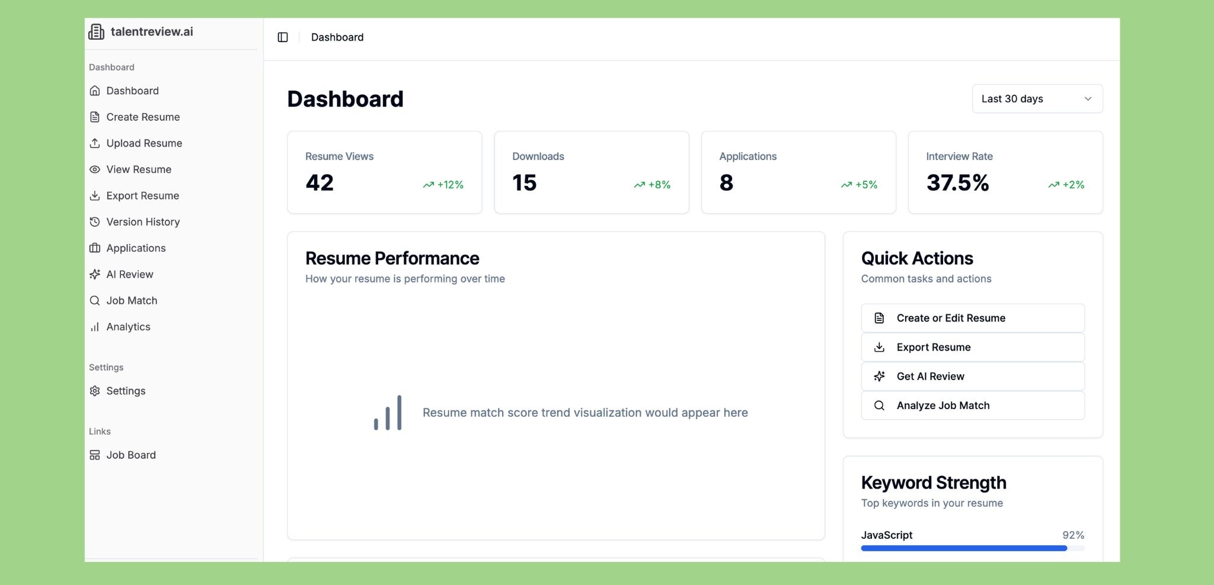Viewport: 1214px width, 585px height.
Task: Click the talentreview.ai brand name
Action: pyautogui.click(x=152, y=32)
